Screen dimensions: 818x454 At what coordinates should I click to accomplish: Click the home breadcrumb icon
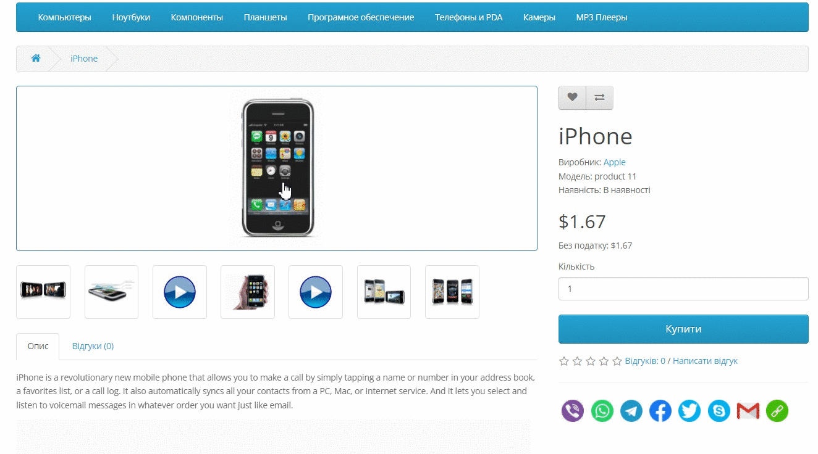(x=36, y=59)
